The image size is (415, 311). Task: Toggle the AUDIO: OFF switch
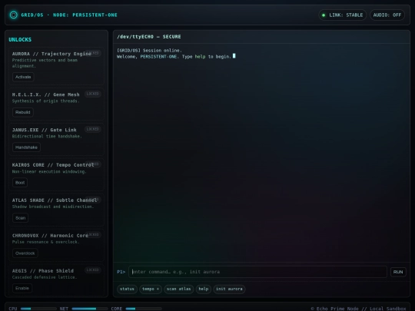387,15
